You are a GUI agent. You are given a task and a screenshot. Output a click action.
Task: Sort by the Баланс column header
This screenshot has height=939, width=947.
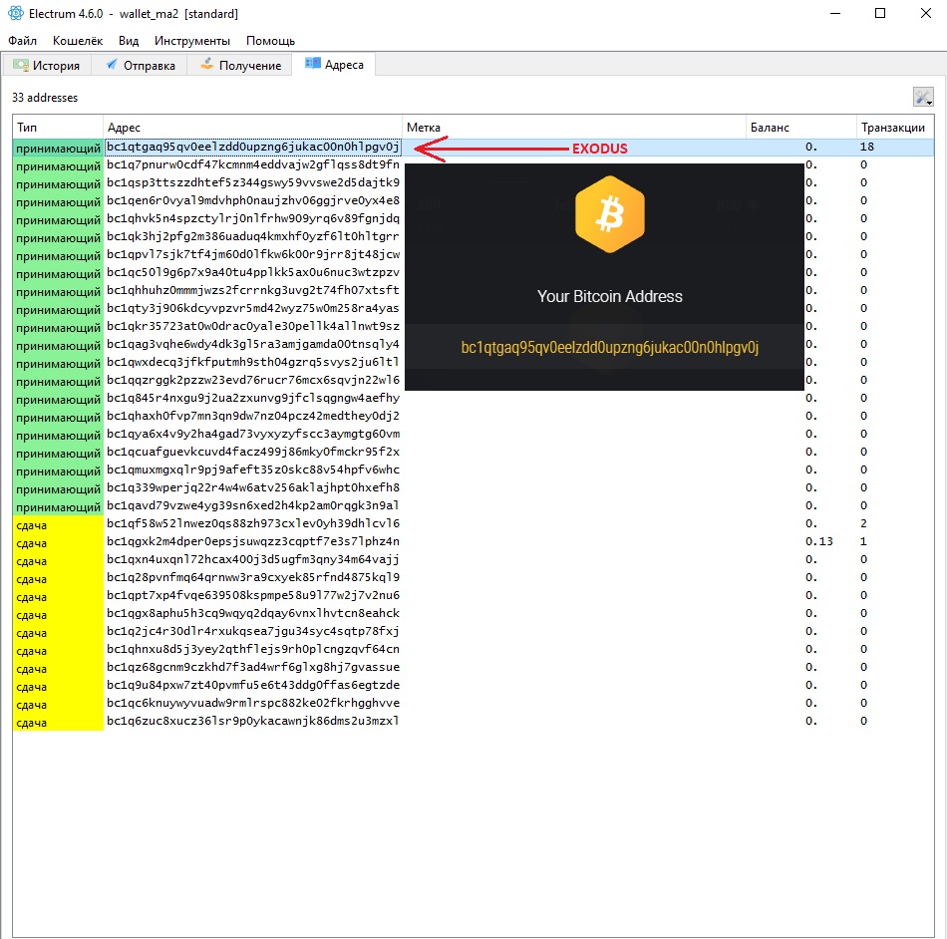point(800,128)
